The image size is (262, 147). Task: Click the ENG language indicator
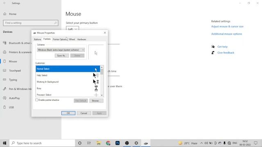click(235, 143)
